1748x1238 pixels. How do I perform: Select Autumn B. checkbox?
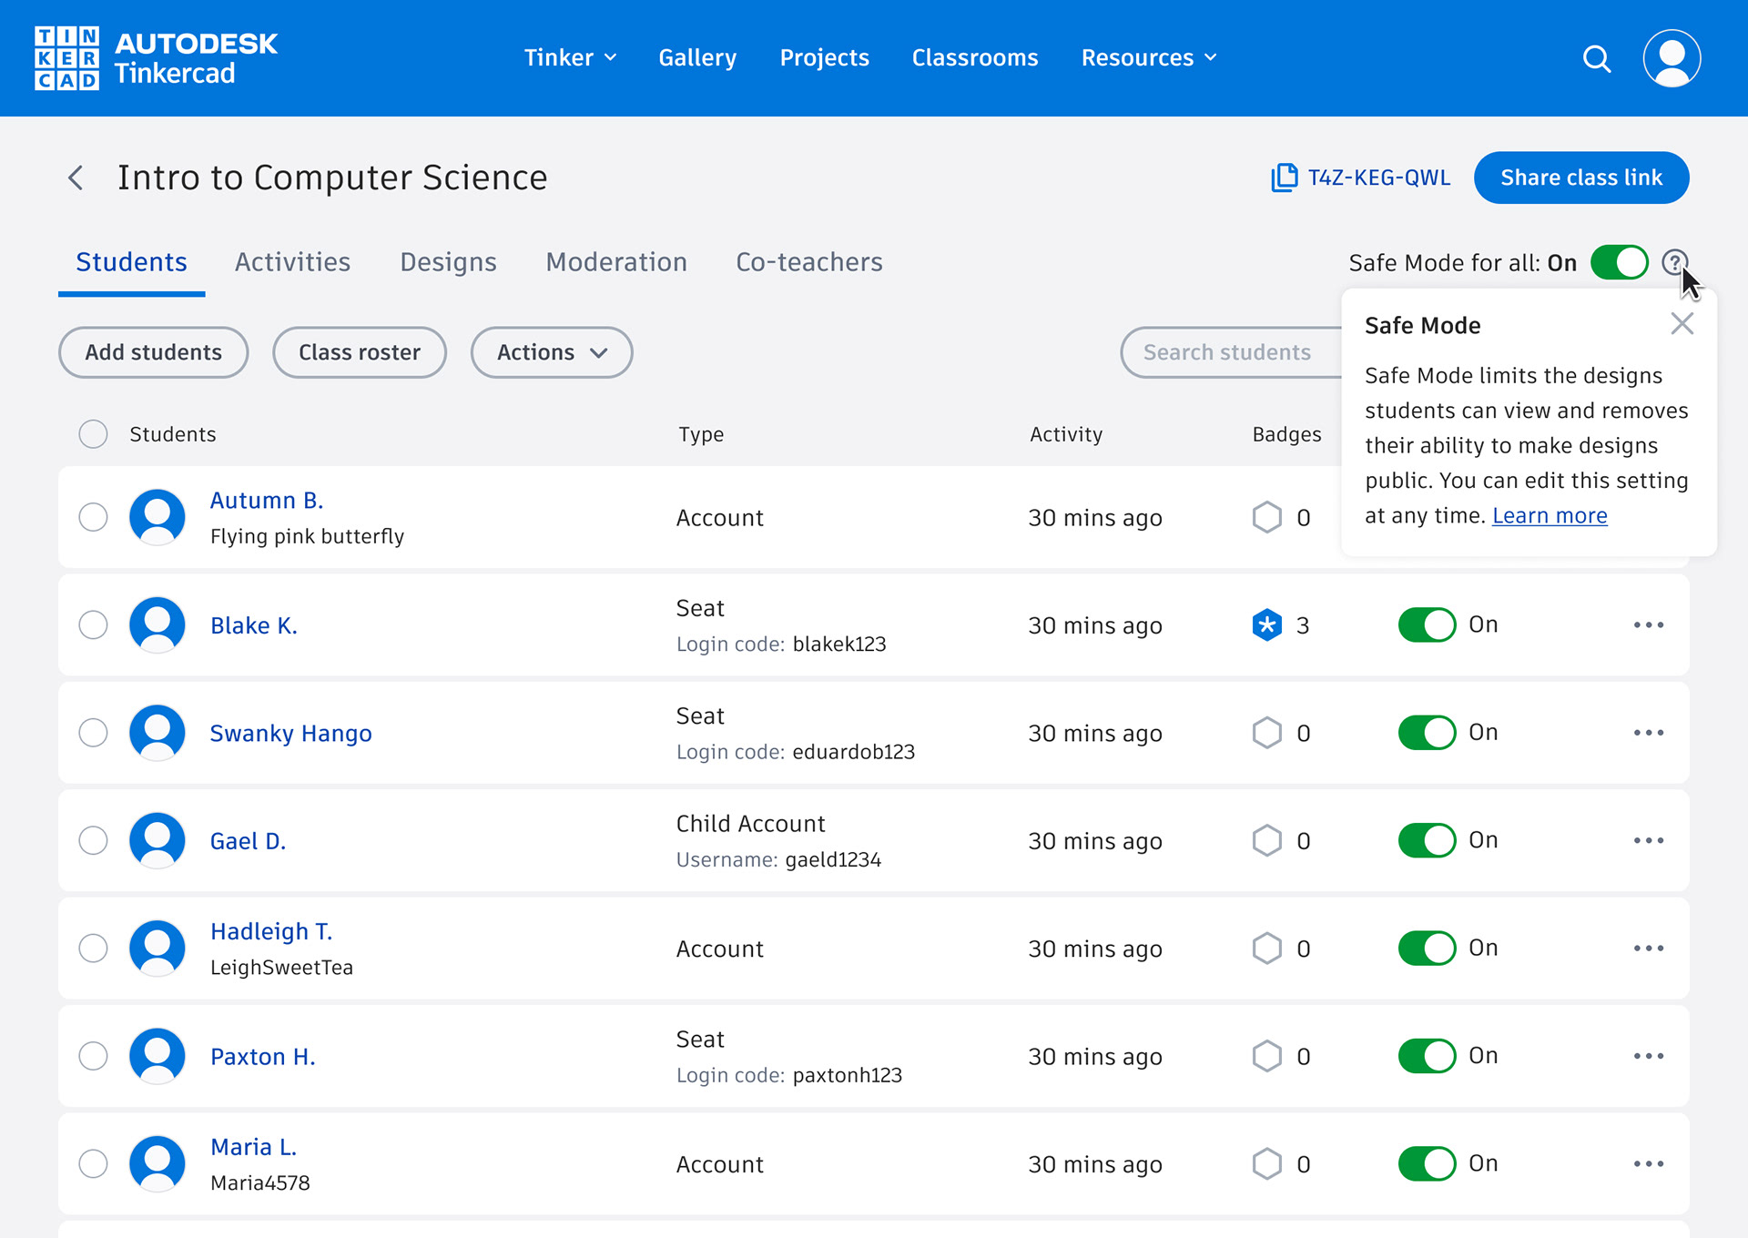pyautogui.click(x=93, y=517)
